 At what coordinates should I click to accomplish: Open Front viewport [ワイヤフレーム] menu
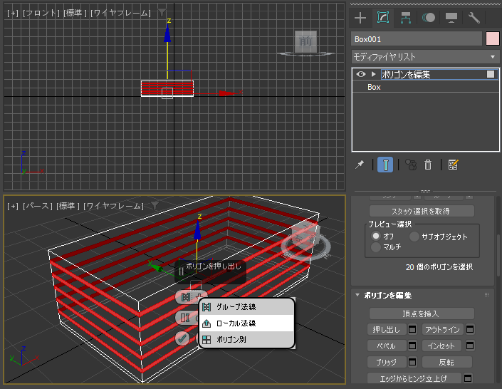pyautogui.click(x=121, y=13)
